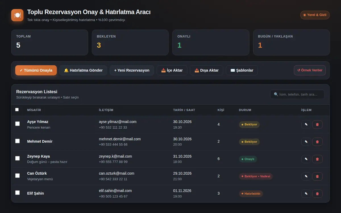Image resolution: width=341 pixels, height=213 pixels.
Task: Check the Mehmet Demir row checkbox
Action: [17, 141]
